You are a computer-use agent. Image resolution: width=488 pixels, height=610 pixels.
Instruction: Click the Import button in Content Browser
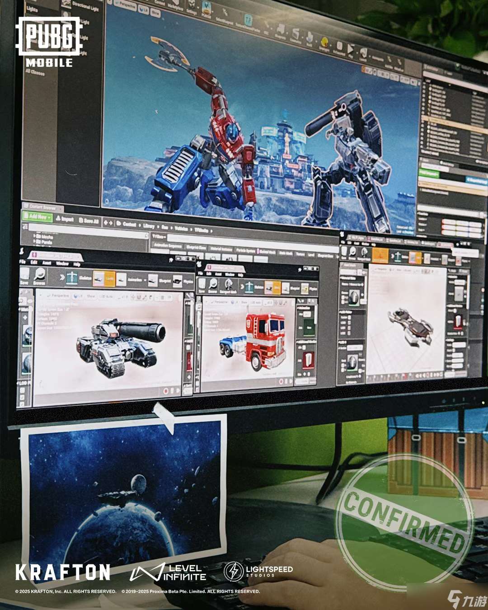point(65,219)
